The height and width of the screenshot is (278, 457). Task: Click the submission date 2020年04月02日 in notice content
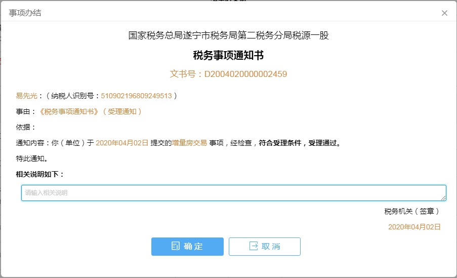coord(122,143)
